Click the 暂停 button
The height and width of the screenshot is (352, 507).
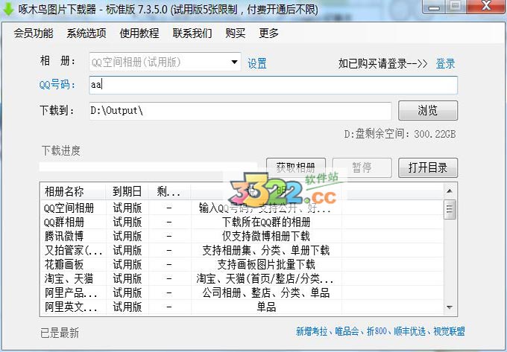(x=362, y=167)
